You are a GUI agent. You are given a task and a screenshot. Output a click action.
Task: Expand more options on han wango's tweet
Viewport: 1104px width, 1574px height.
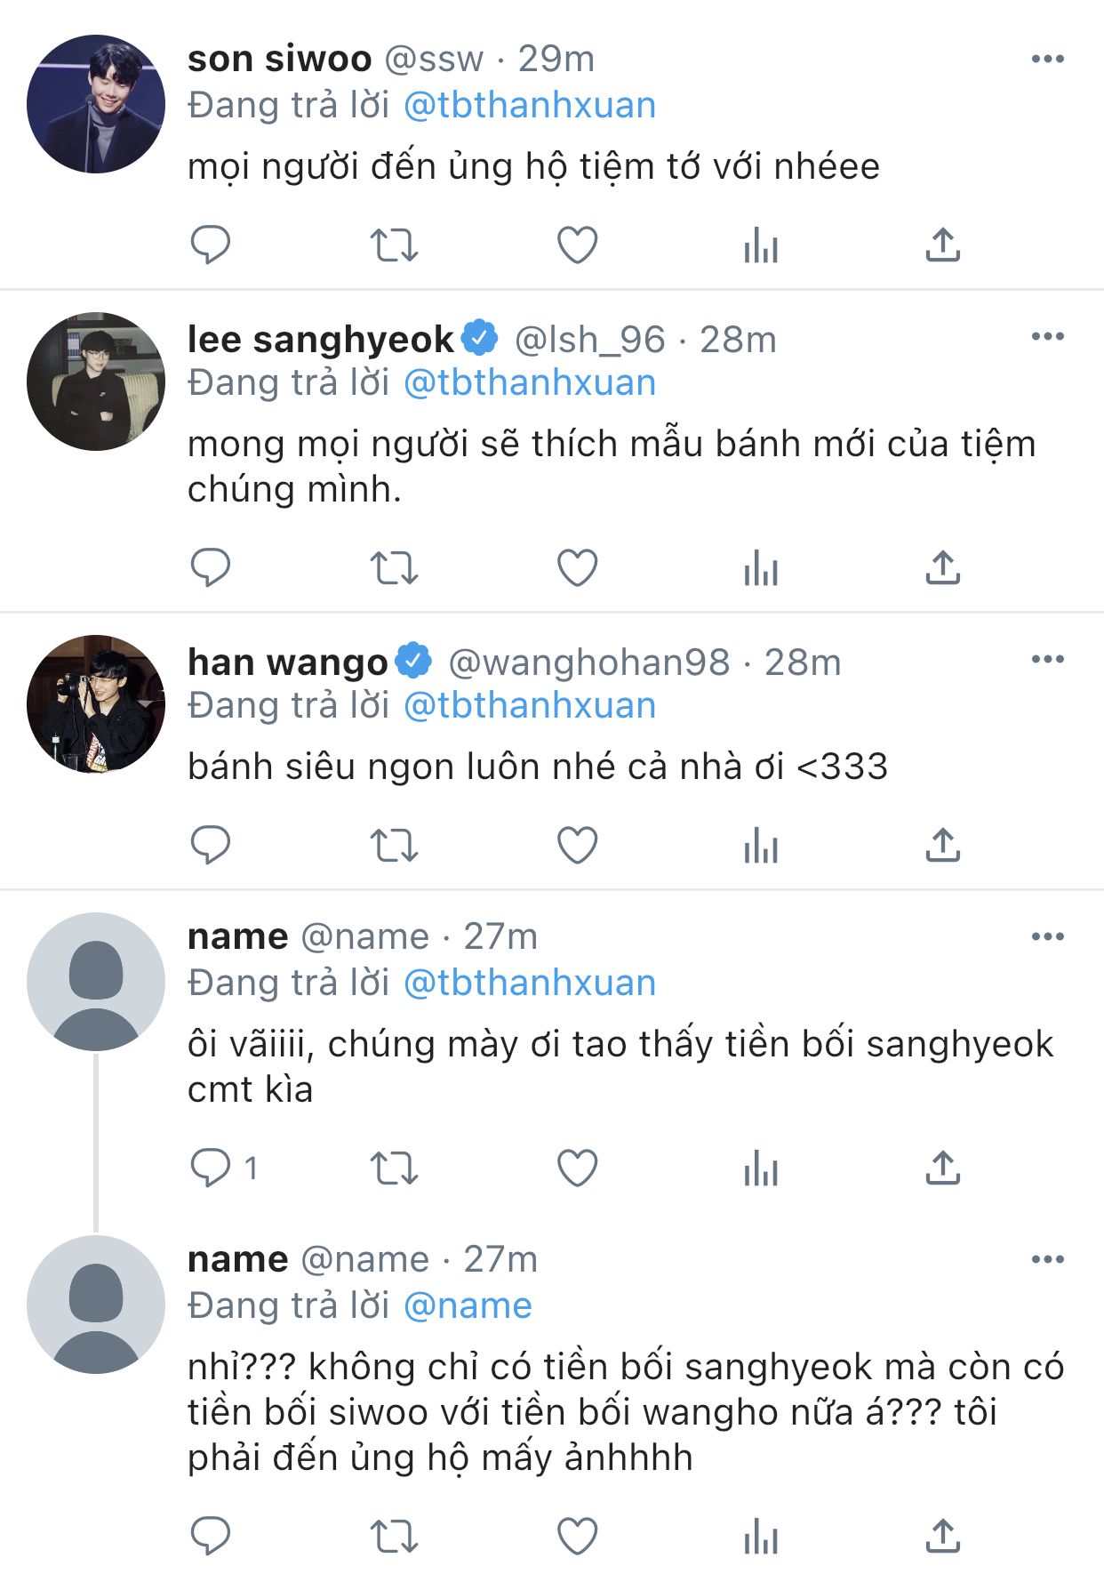click(x=1047, y=659)
